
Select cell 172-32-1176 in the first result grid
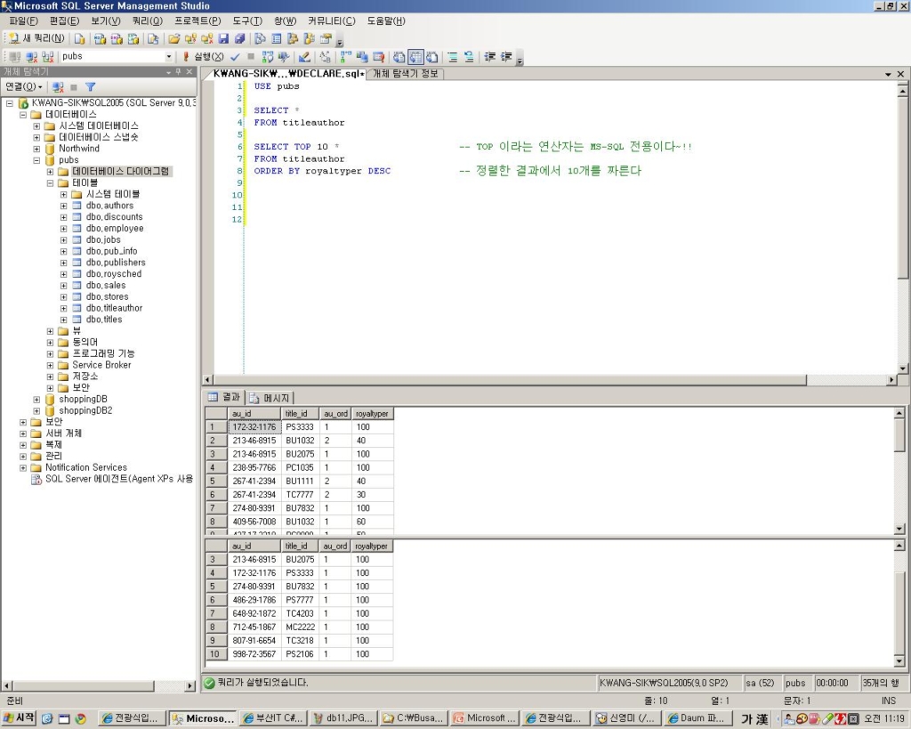254,427
